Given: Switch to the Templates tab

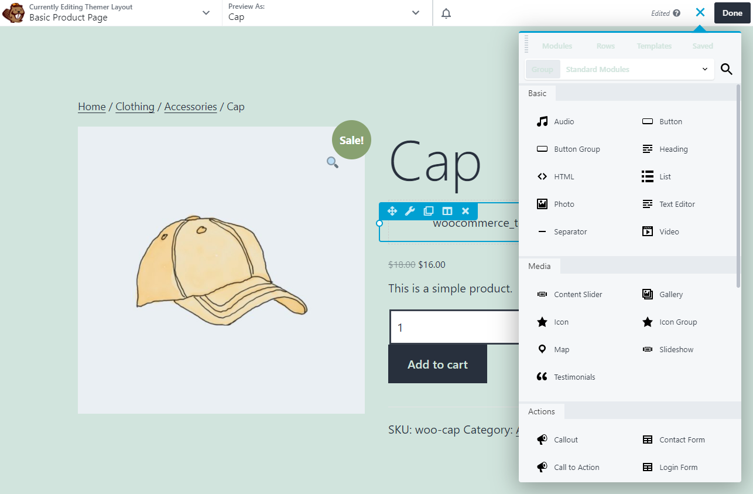Looking at the screenshot, I should tap(654, 46).
